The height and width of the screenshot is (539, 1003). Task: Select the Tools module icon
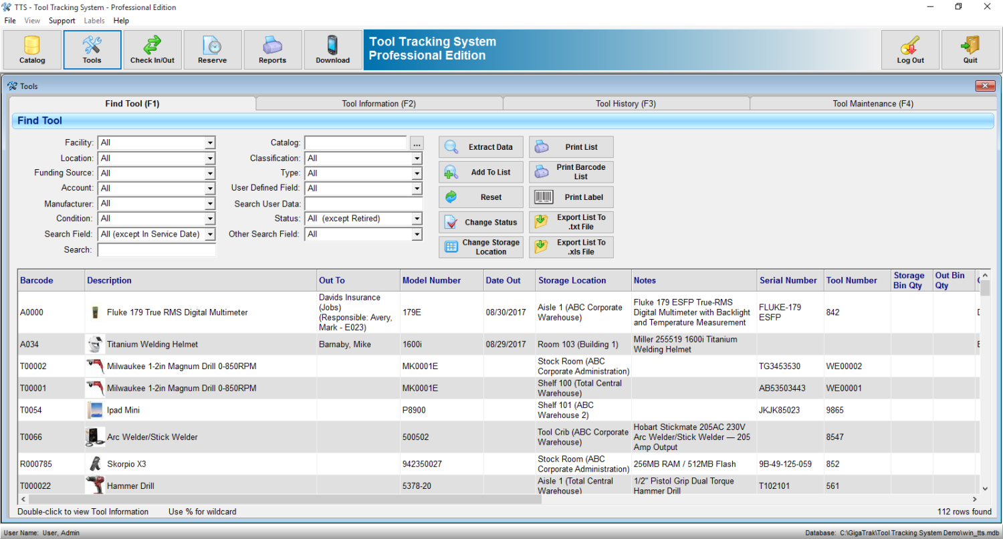(92, 49)
